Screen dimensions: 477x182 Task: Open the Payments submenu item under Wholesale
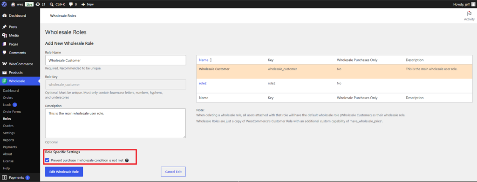pyautogui.click(x=10, y=147)
